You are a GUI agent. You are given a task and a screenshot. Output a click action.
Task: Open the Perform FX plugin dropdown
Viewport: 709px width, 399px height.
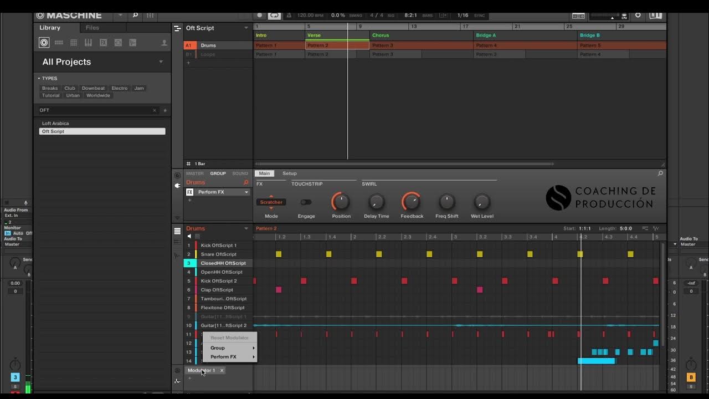(x=246, y=192)
